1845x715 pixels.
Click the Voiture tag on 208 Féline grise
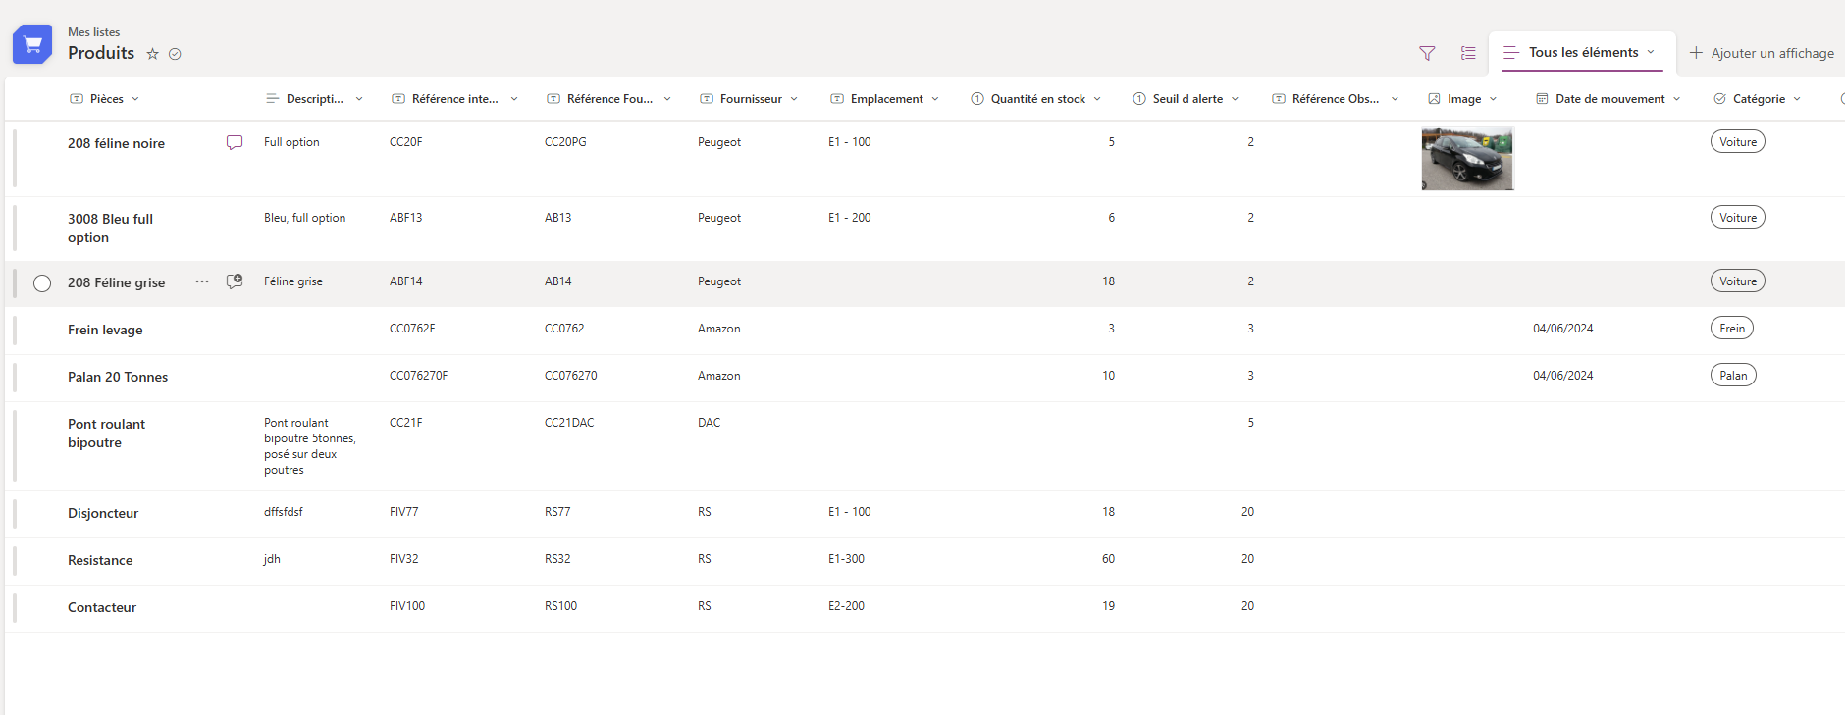[1738, 281]
